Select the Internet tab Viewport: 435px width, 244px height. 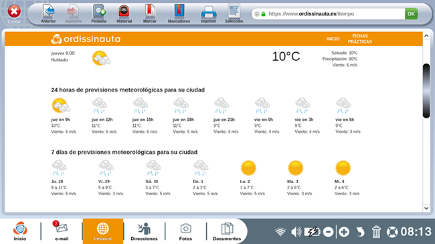coord(103,231)
